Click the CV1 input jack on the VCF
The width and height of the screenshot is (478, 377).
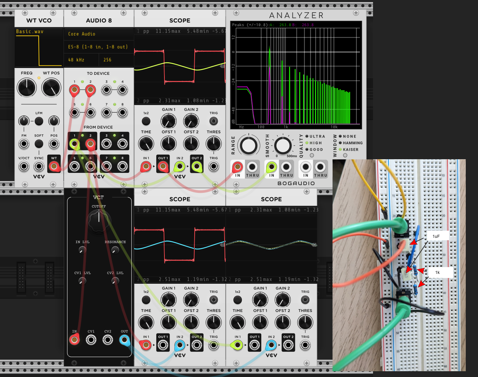click(x=91, y=340)
